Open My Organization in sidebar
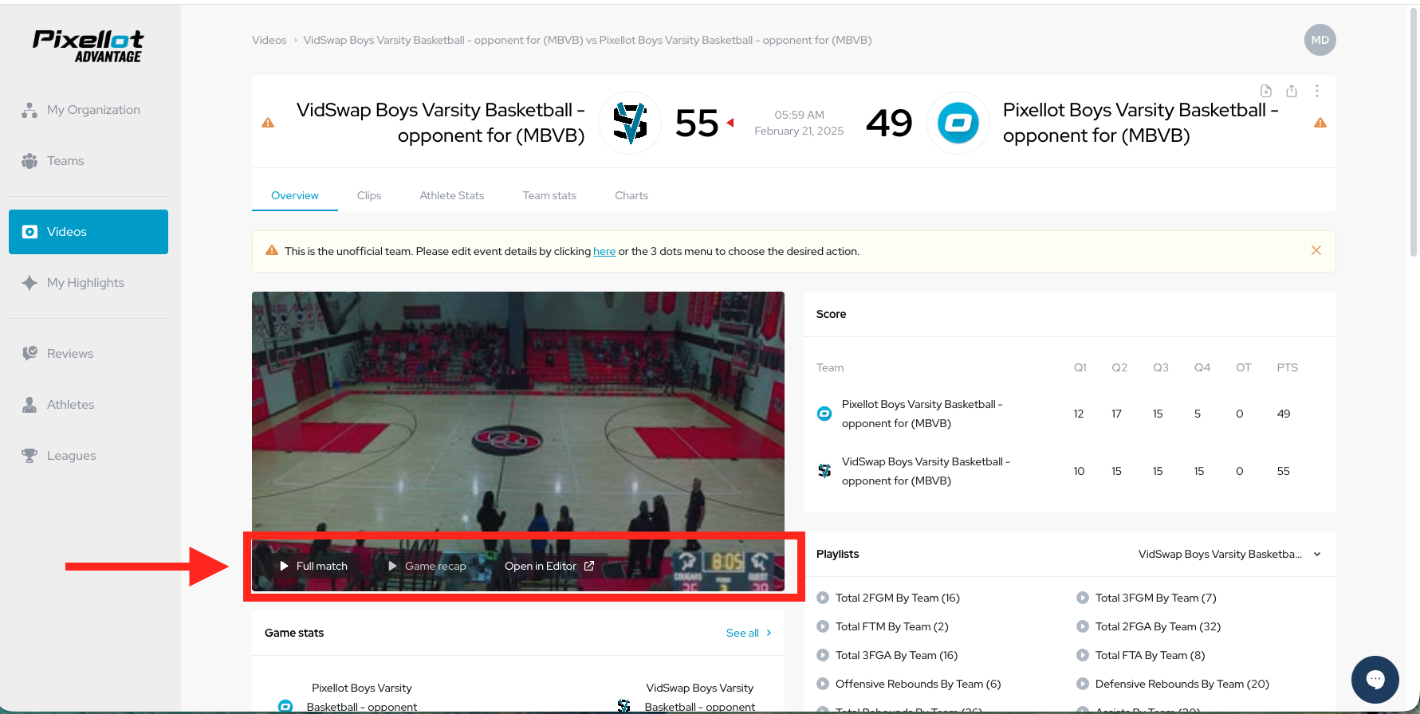Viewport: 1420px width, 714px height. click(x=92, y=110)
